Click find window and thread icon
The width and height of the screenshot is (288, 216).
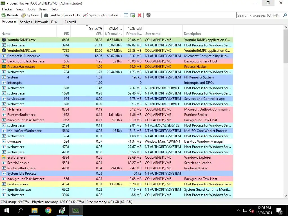133,15
